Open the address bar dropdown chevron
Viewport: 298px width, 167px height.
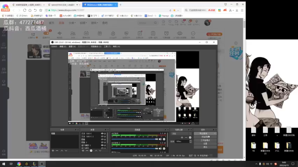pos(178,10)
